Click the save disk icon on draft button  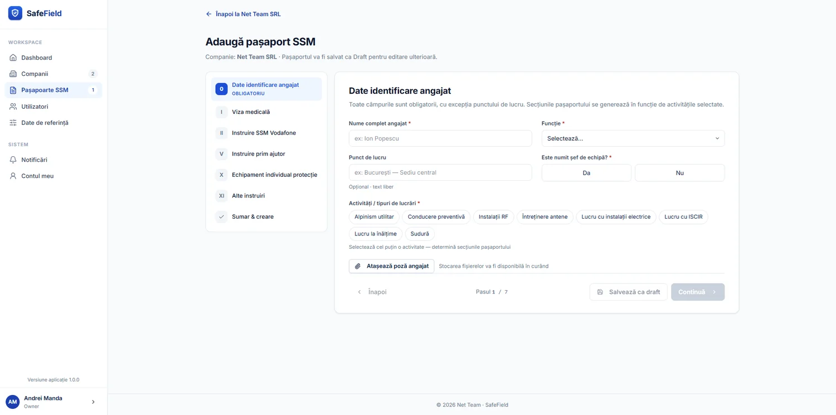pos(600,292)
